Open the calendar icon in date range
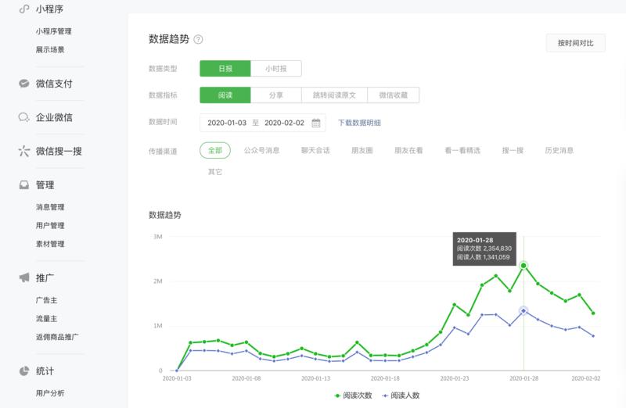This screenshot has height=408, width=626. click(x=316, y=123)
